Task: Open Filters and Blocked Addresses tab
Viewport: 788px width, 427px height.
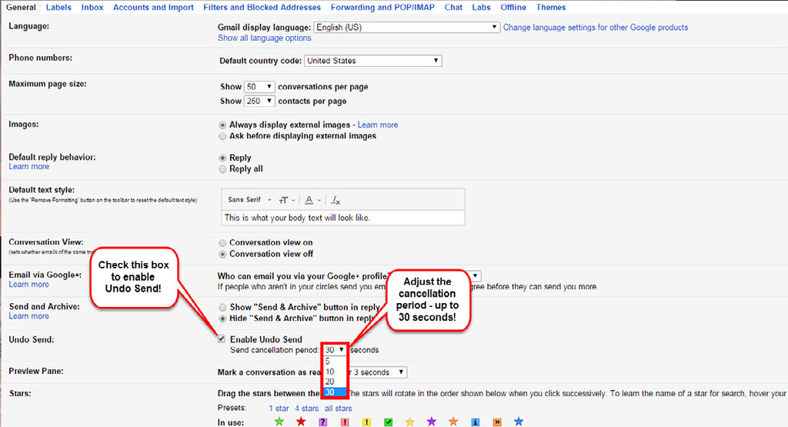Action: pyautogui.click(x=262, y=8)
